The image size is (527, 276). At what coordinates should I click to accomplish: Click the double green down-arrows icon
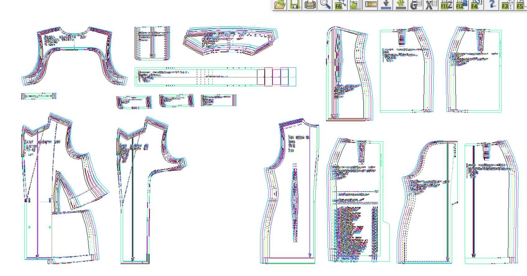(x=400, y=5)
